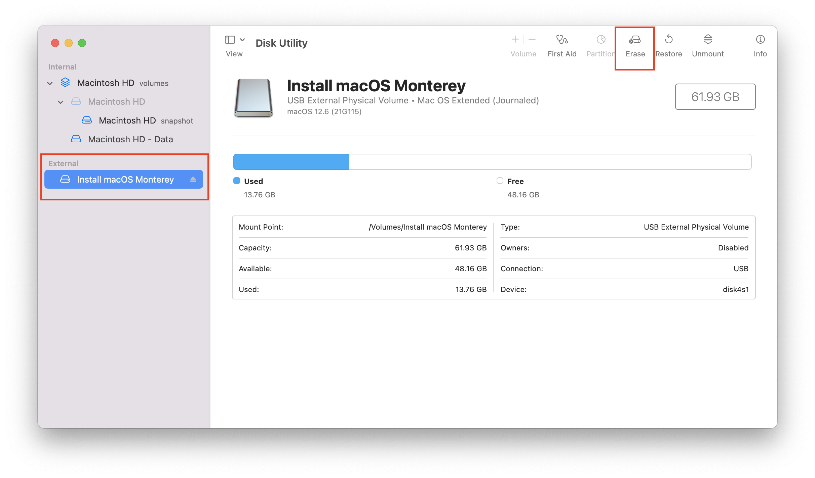Open the Restore tool
815x478 pixels.
[x=668, y=44]
